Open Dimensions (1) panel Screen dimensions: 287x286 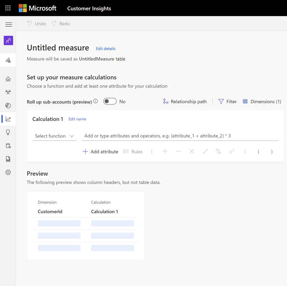click(x=262, y=101)
